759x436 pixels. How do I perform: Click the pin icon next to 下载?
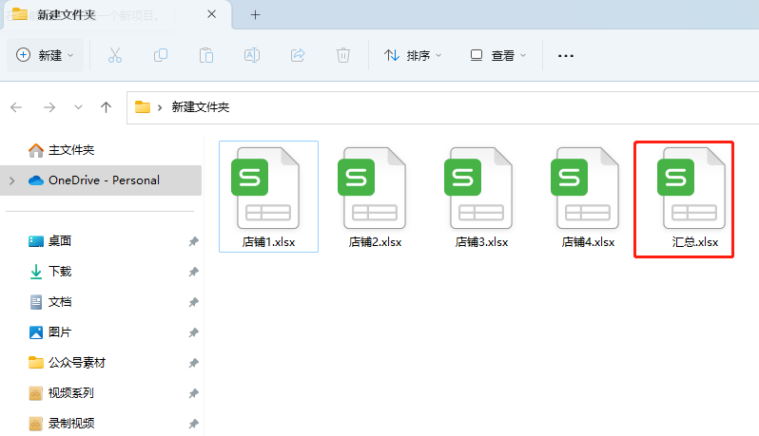click(x=194, y=272)
